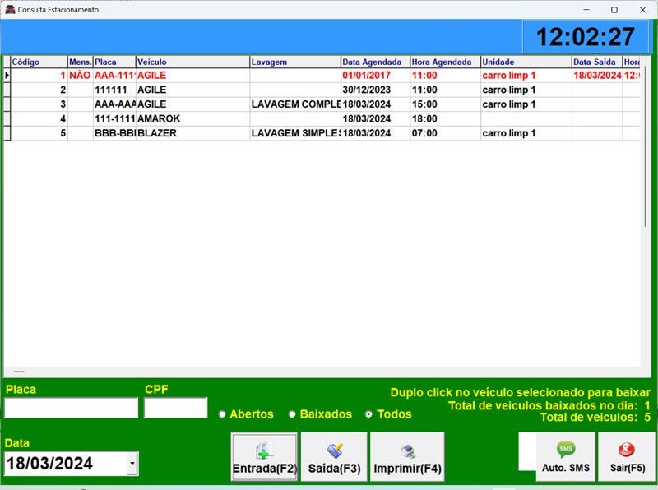This screenshot has height=490, width=658.
Task: Open the Data date picker dropdown
Action: click(x=132, y=465)
